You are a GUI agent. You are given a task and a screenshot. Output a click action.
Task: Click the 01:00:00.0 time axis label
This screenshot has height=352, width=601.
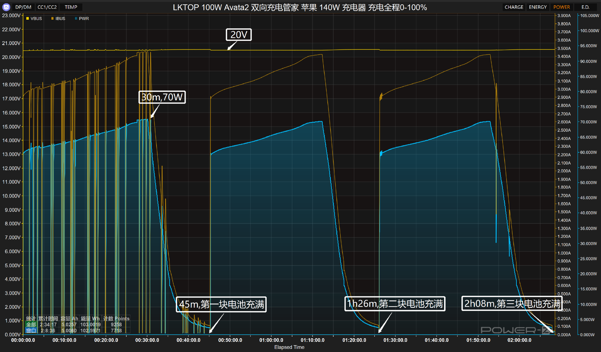click(x=271, y=340)
